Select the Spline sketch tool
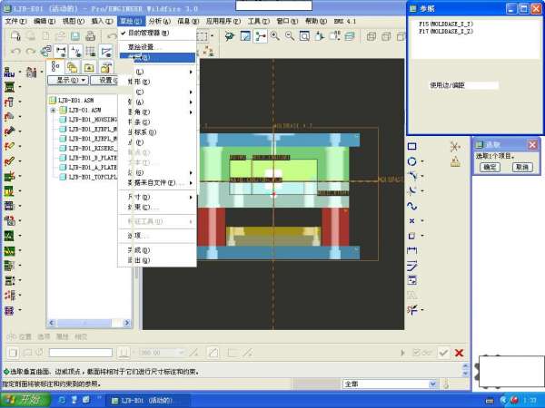545x408 pixels. click(x=411, y=206)
